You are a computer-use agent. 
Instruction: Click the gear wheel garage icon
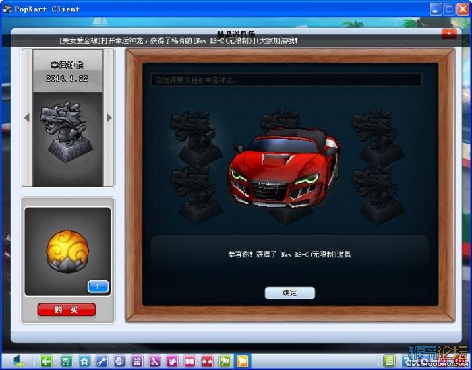pos(119,361)
